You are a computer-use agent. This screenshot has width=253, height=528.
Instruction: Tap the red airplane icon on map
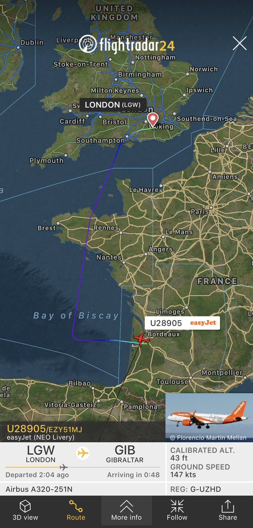click(x=141, y=339)
